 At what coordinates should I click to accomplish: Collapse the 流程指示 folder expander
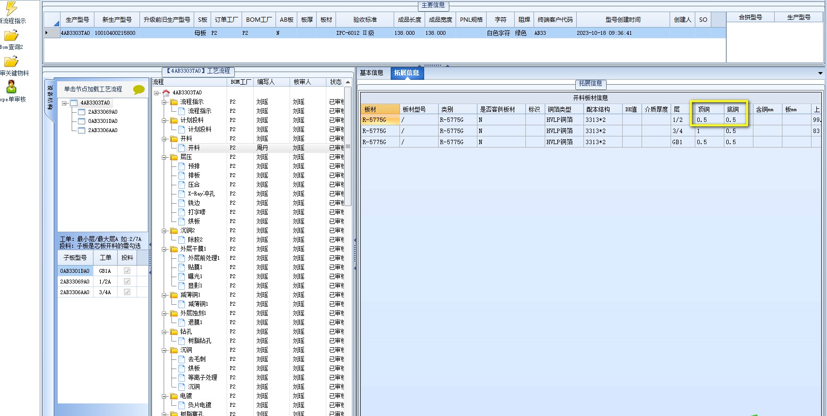point(164,102)
